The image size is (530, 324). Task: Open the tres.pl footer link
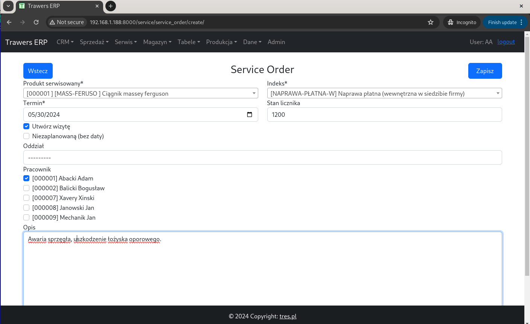click(288, 316)
